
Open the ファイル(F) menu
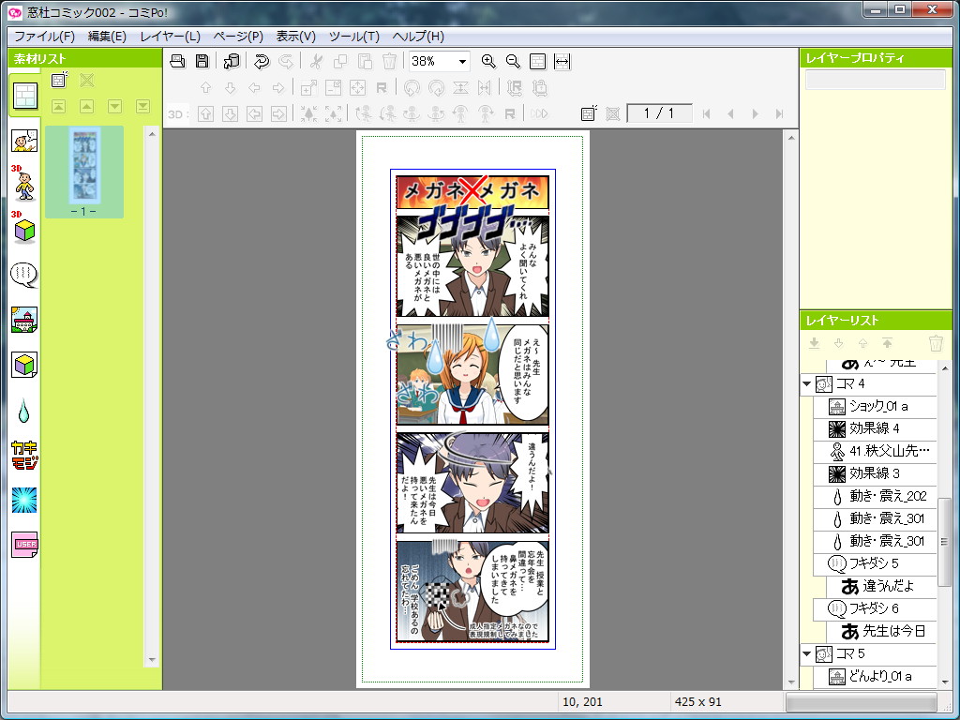[x=45, y=37]
